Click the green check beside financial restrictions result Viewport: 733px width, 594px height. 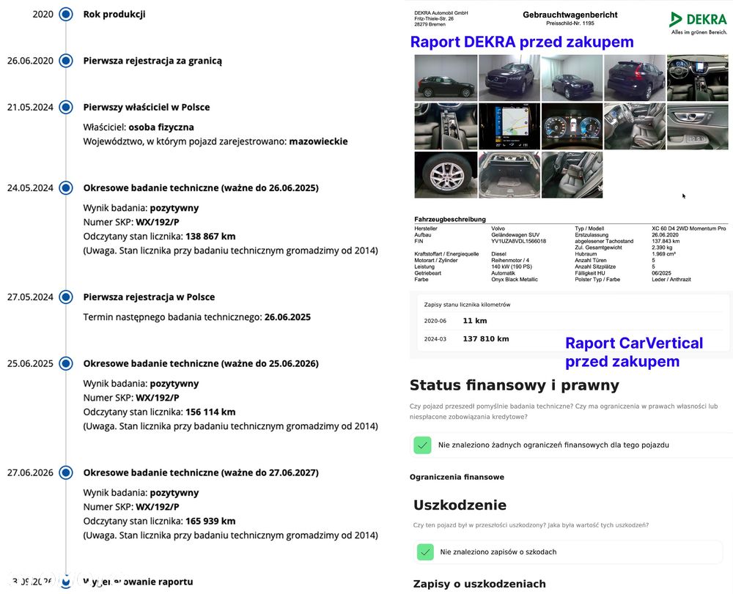click(422, 445)
